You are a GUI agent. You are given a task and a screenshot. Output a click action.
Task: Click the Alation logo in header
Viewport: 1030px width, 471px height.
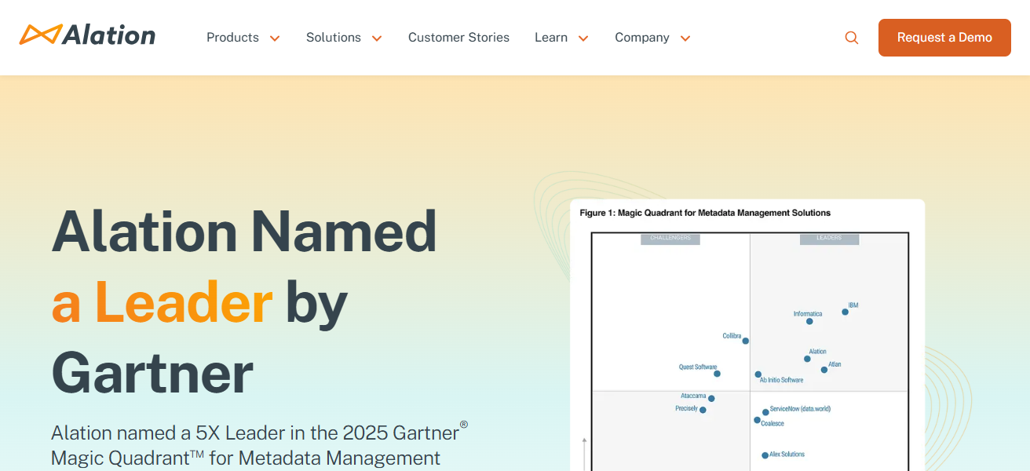point(87,35)
